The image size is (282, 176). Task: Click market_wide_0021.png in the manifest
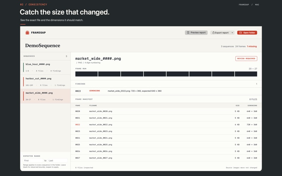click(x=100, y=118)
